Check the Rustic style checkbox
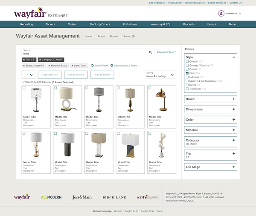This screenshot has height=216, width=256. pyautogui.click(x=187, y=85)
